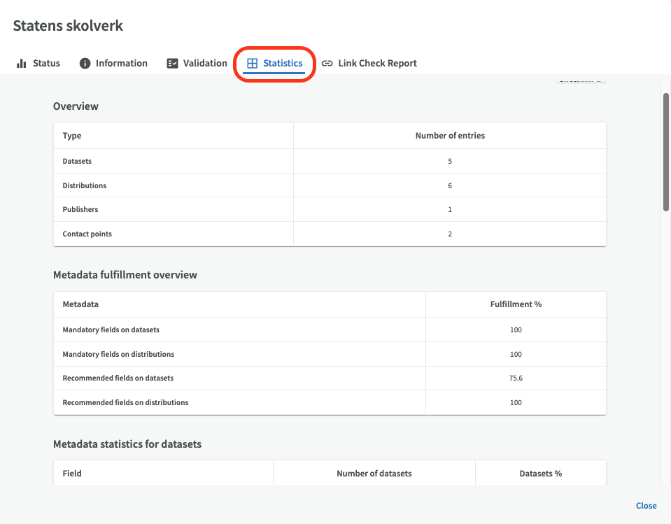Click the vertical scrollbar thumb
This screenshot has width=671, height=524.
coord(665,150)
